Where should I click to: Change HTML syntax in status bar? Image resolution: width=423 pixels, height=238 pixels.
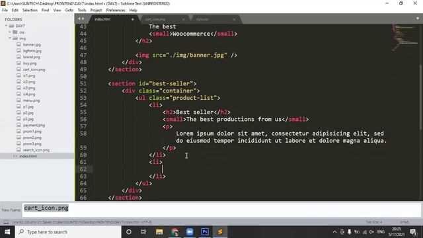(x=405, y=222)
